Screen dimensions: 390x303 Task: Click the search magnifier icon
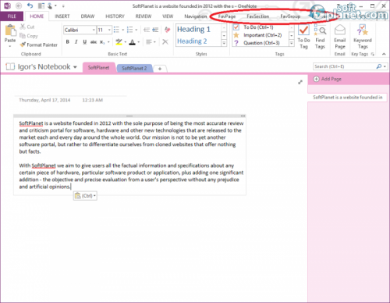(x=379, y=66)
